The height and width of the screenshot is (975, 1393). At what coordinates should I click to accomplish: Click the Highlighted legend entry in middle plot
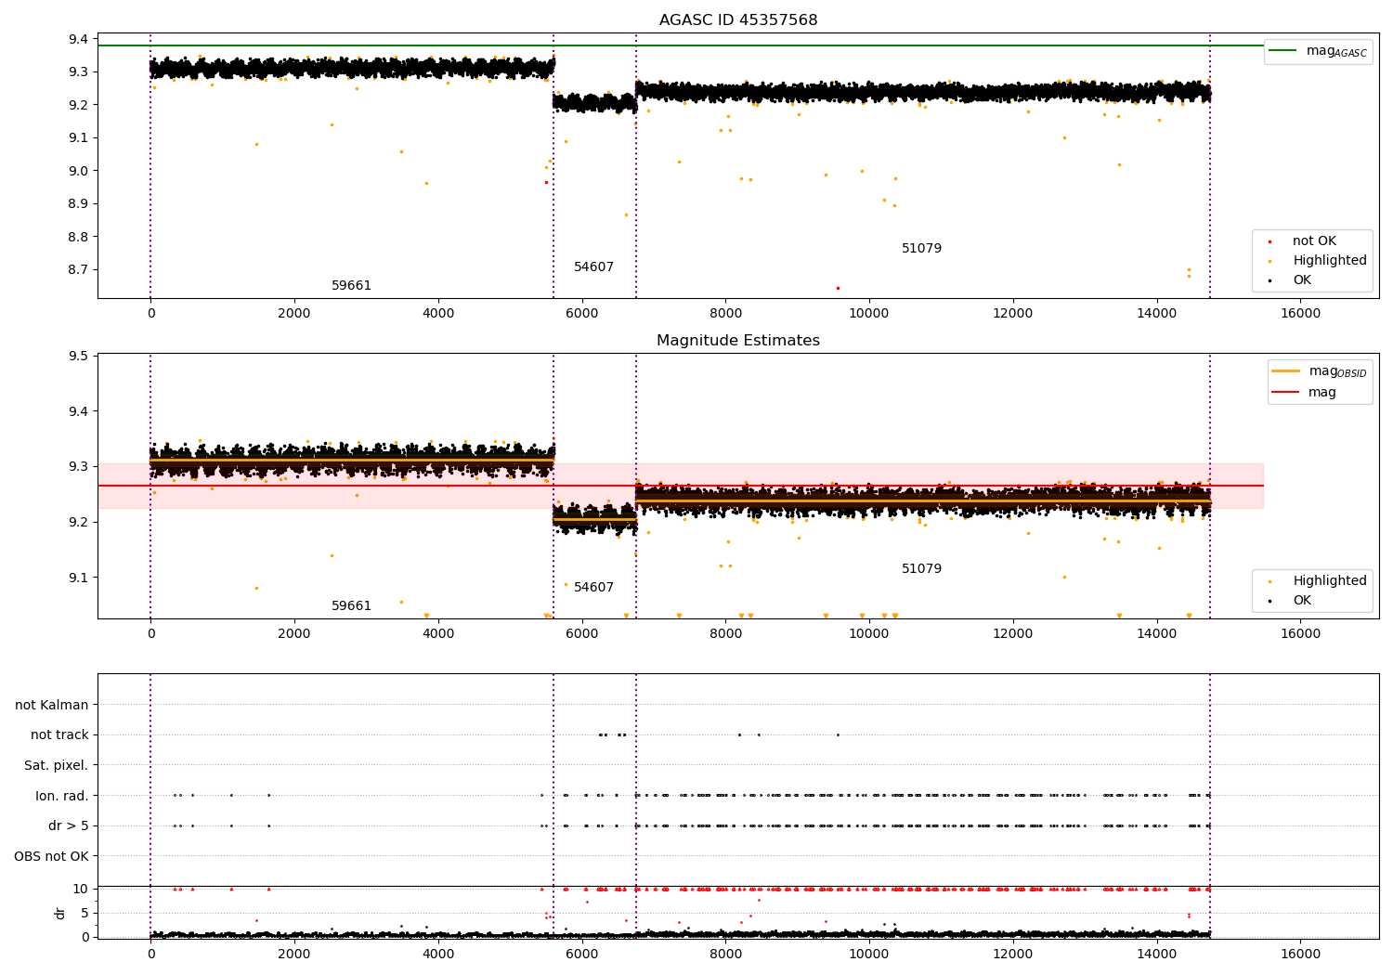1319,581
